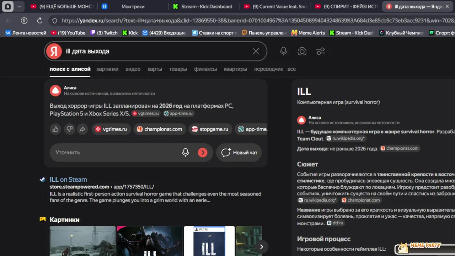Click microphone in Уточнить field
Image resolution: width=455 pixels, height=256 pixels.
[185, 153]
